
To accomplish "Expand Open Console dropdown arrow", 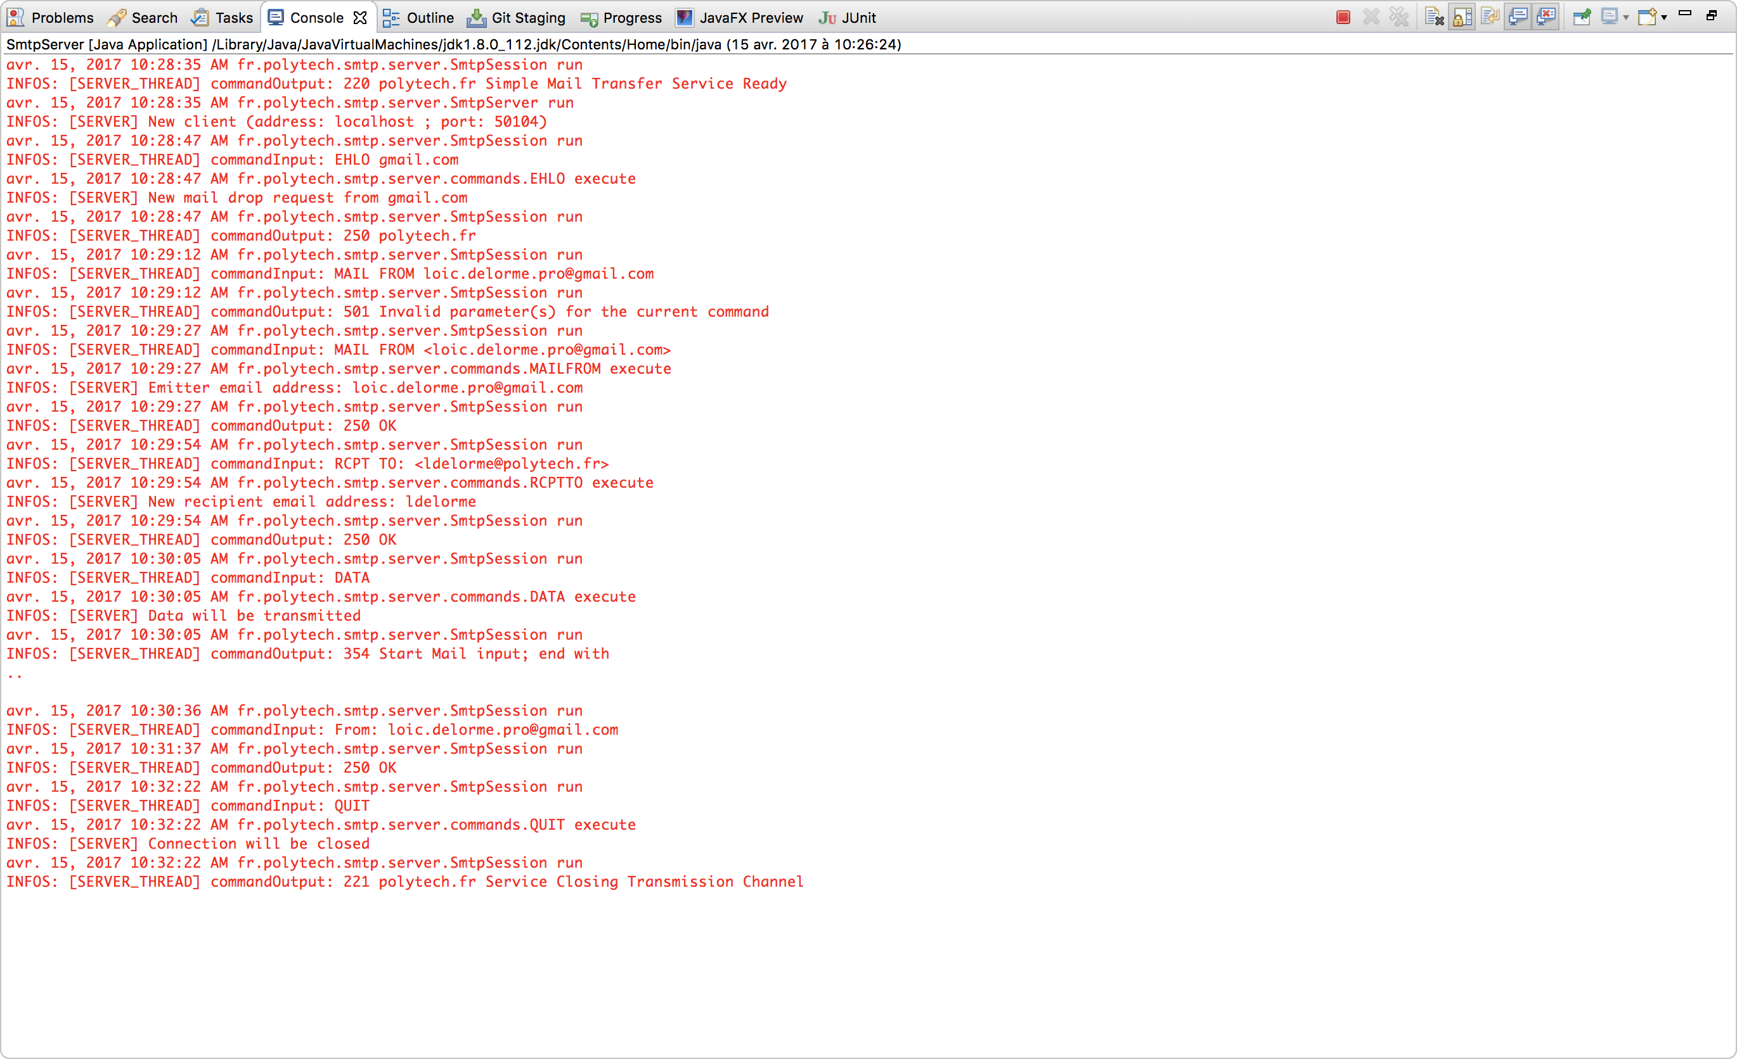I will click(1664, 18).
